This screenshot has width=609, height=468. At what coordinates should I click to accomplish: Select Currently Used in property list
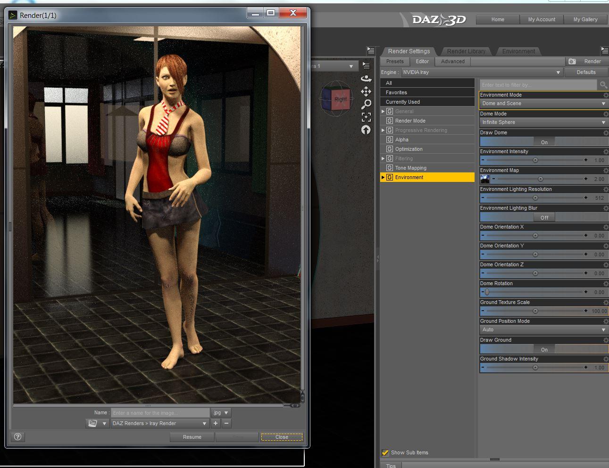click(427, 102)
